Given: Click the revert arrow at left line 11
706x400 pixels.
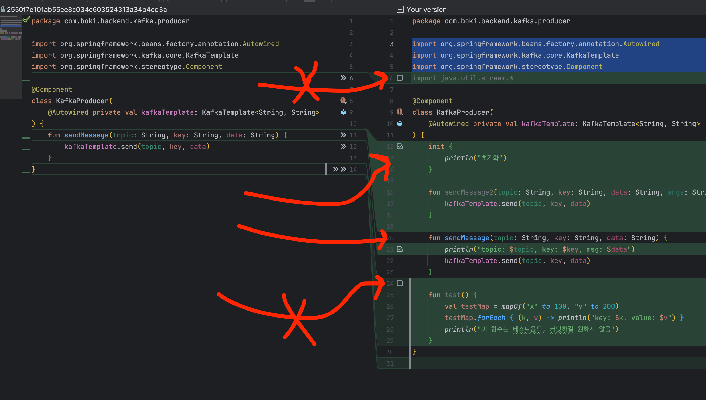Looking at the screenshot, I should click(x=343, y=135).
